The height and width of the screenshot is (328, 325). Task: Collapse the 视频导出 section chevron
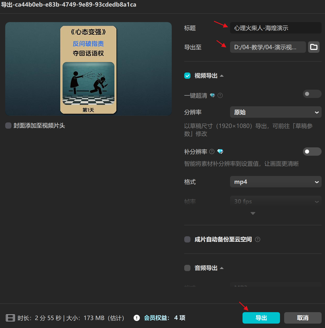[x=222, y=75]
